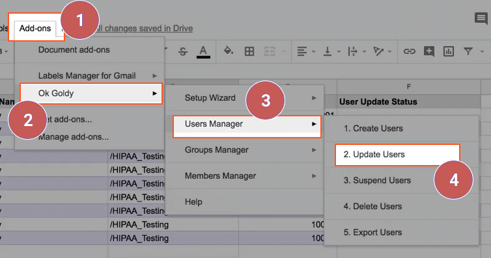Viewport: 491px width, 258px height.
Task: Open the Add-ons menu
Action: (35, 29)
